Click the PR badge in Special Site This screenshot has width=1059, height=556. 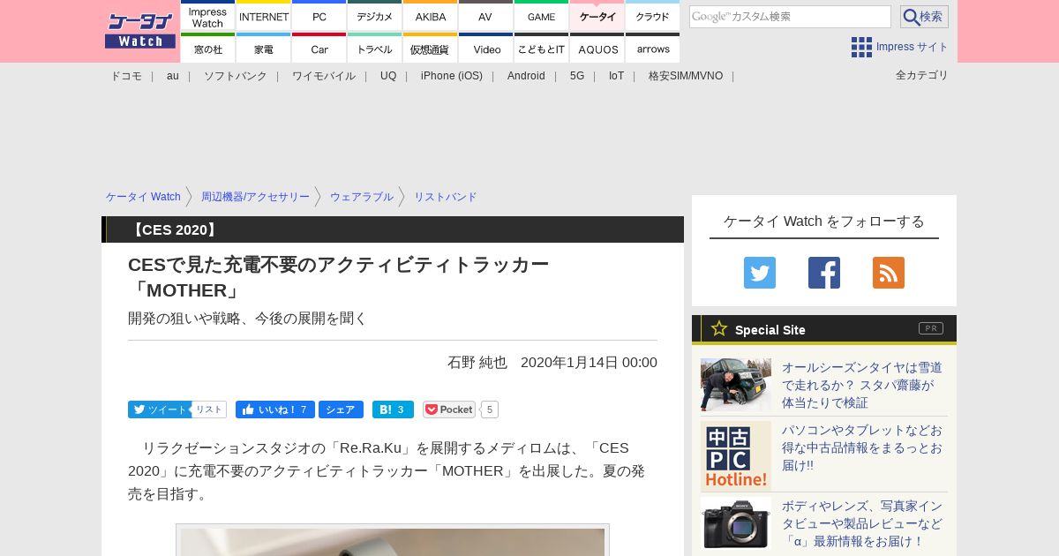click(931, 328)
